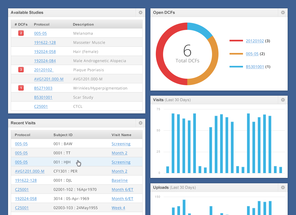
Task: Open Visits panel settings gear
Action: click(283, 100)
